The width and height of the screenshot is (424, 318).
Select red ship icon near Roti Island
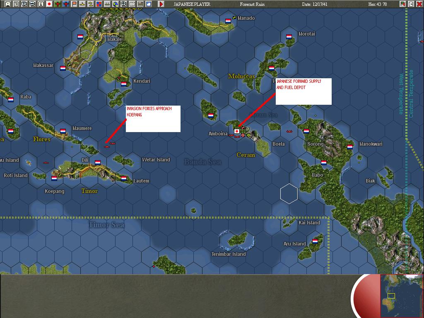(x=46, y=163)
